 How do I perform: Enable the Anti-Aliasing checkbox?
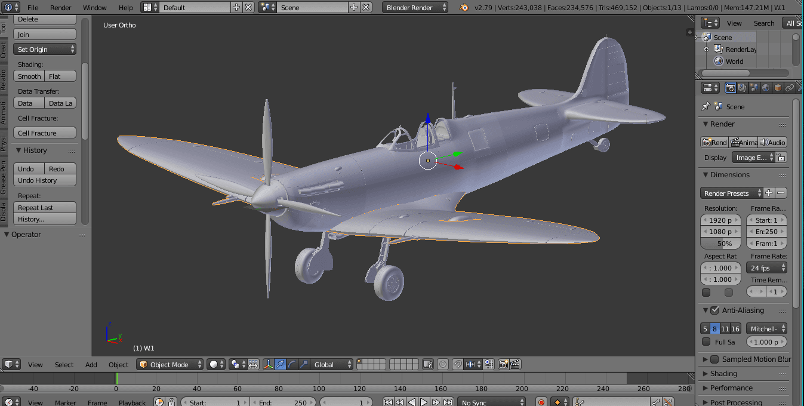click(714, 310)
